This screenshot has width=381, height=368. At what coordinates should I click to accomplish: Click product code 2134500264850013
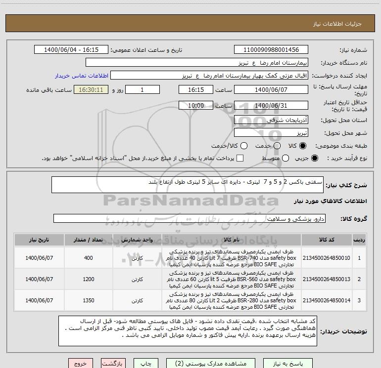click(x=327, y=279)
